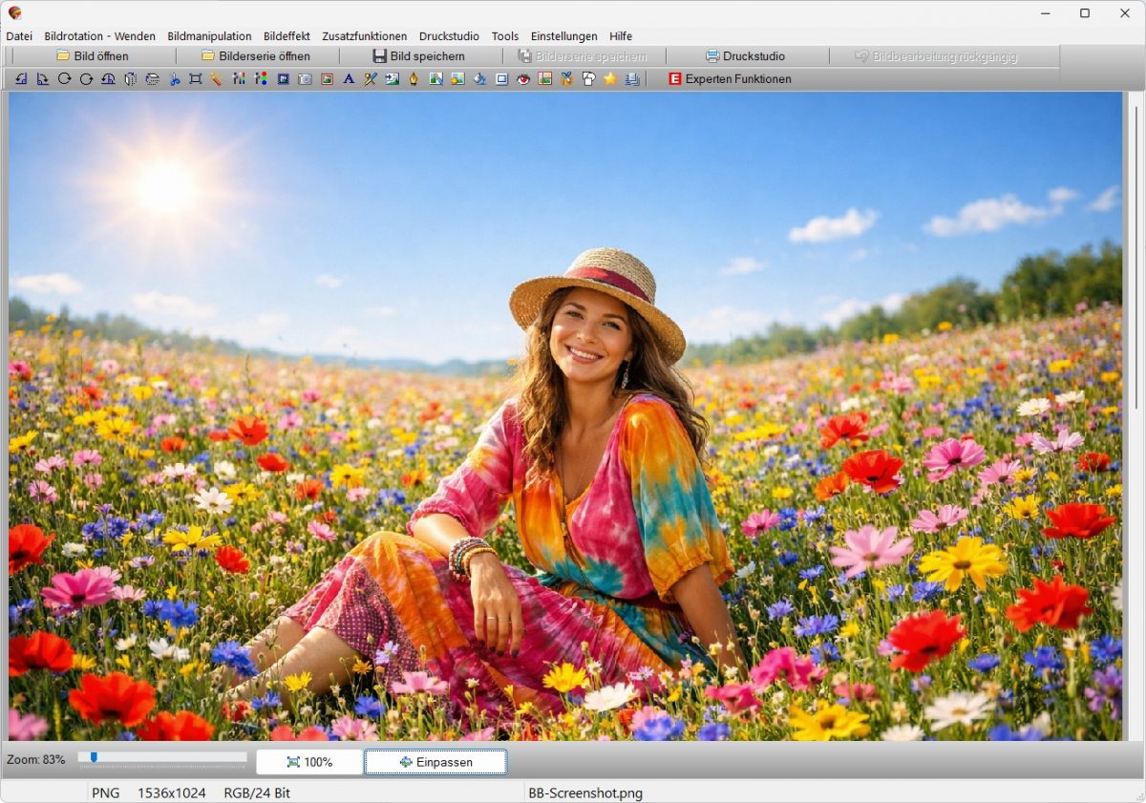
Task: Click the first rotate-left toolbar icon
Action: click(x=21, y=79)
